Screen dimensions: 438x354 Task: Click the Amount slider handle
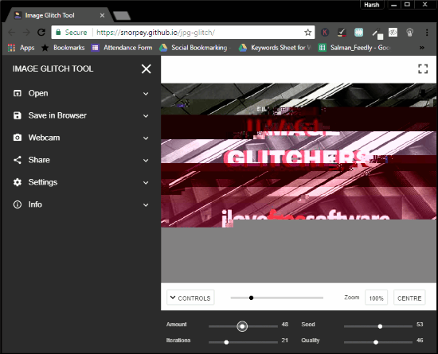point(242,326)
